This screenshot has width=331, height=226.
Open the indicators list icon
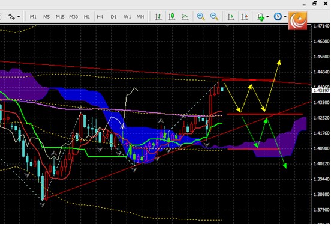[x=260, y=17]
